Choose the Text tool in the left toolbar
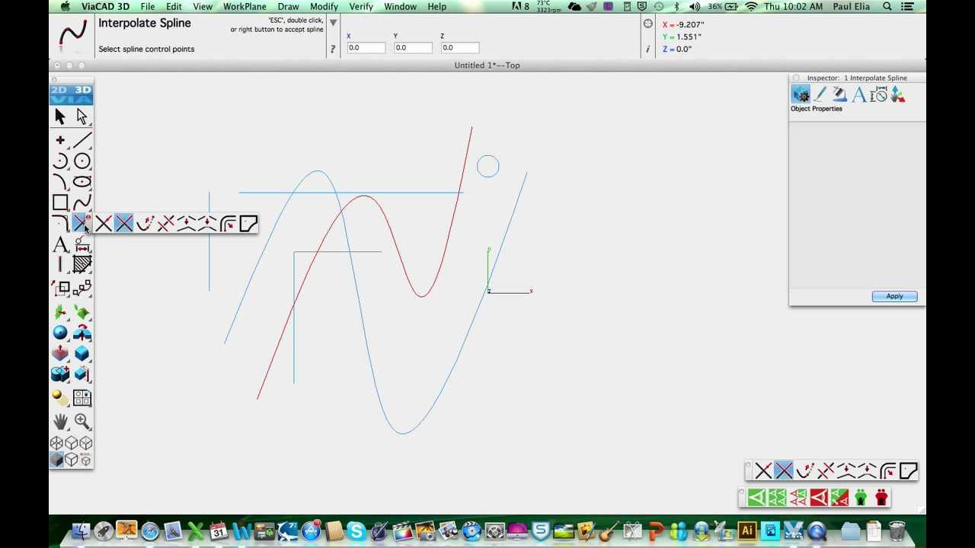Viewport: 975px width, 548px height. click(60, 244)
